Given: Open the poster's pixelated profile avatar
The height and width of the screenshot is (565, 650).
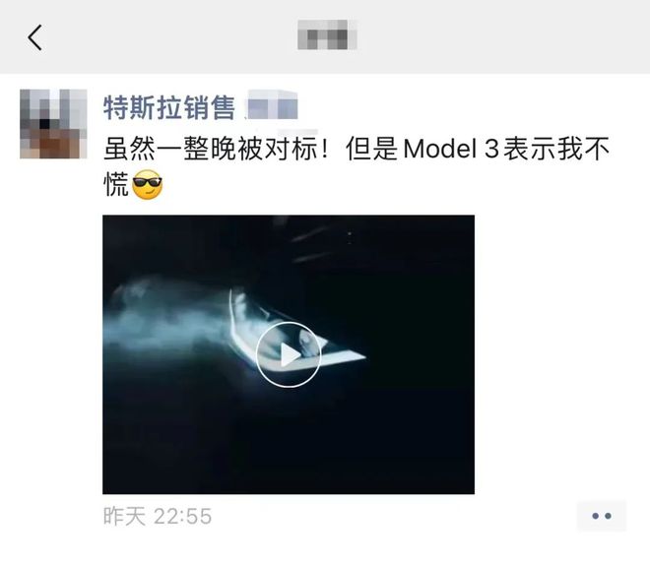Looking at the screenshot, I should point(53,124).
